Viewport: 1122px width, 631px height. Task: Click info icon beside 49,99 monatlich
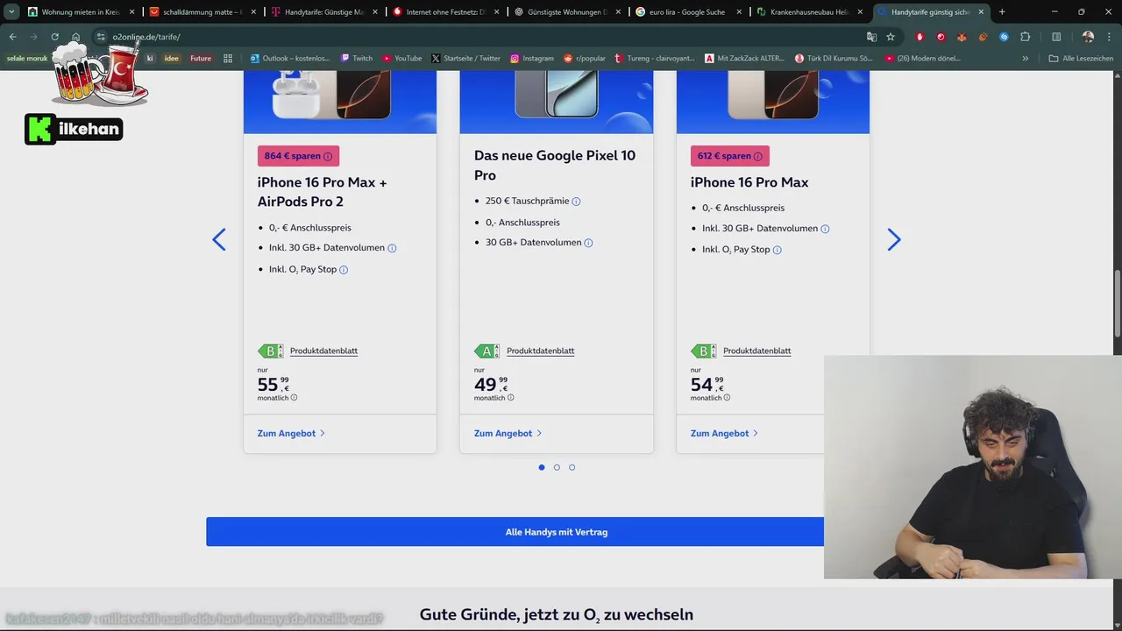pyautogui.click(x=510, y=398)
